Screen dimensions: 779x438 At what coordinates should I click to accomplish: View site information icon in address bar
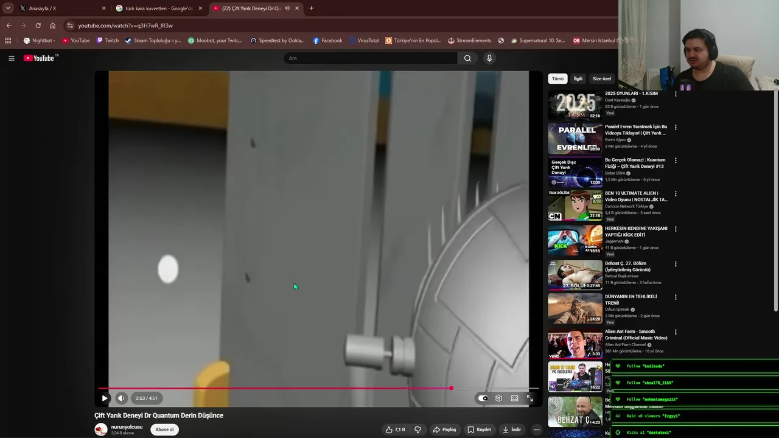coord(70,26)
